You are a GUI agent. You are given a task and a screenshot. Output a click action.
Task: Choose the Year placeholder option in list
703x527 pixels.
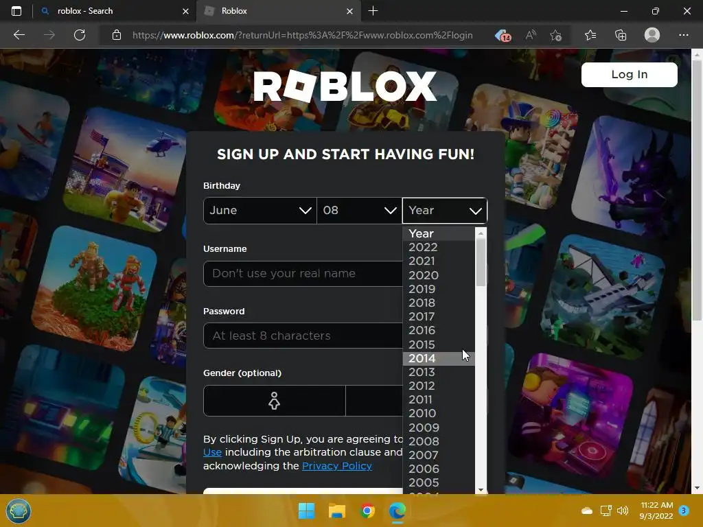coord(439,233)
